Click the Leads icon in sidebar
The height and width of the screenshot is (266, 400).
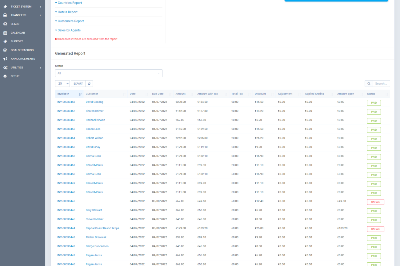5,24
